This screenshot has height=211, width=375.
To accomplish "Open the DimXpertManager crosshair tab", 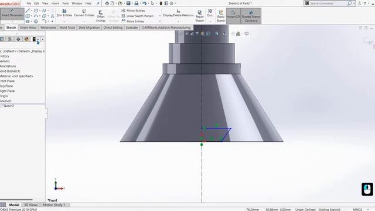I will point(18,39).
